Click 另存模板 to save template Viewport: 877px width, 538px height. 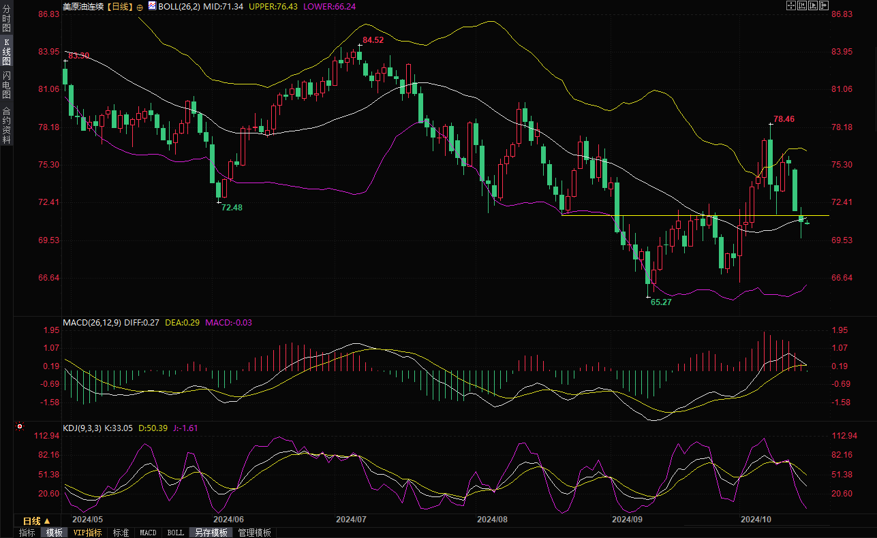pos(211,533)
